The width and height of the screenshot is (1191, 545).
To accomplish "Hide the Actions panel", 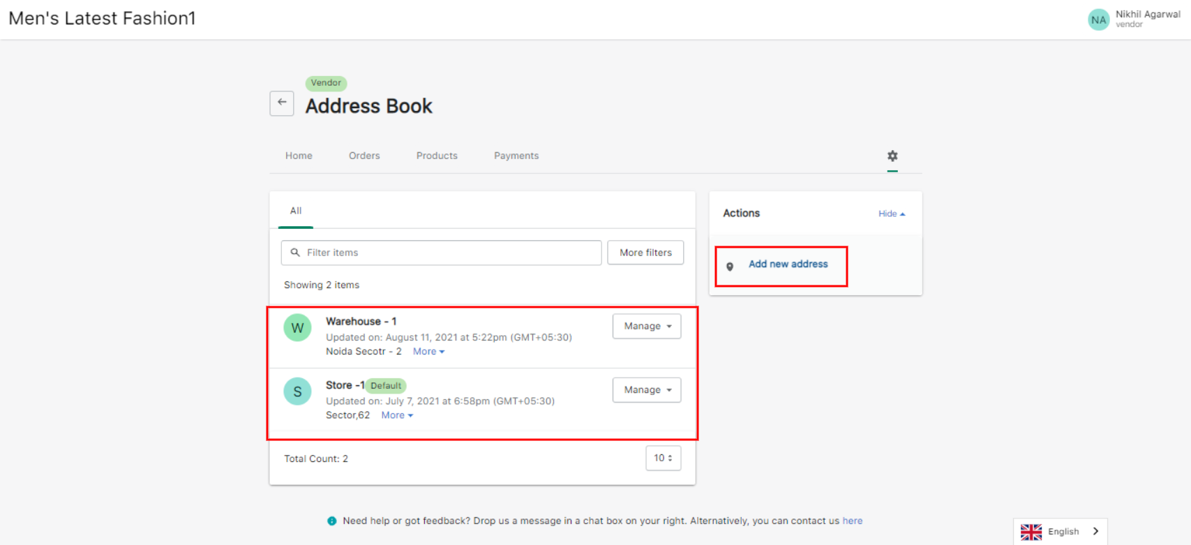I will point(892,214).
